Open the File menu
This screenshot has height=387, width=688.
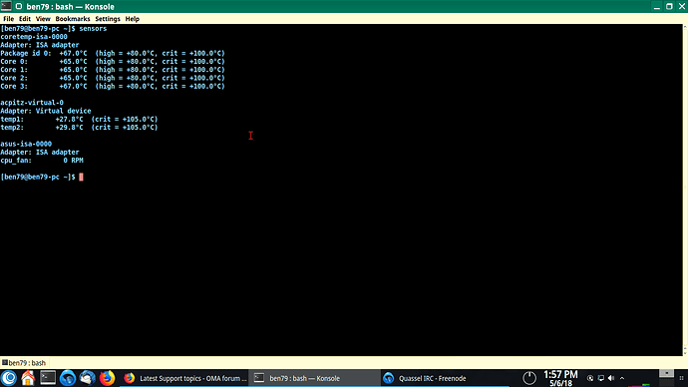click(x=8, y=19)
